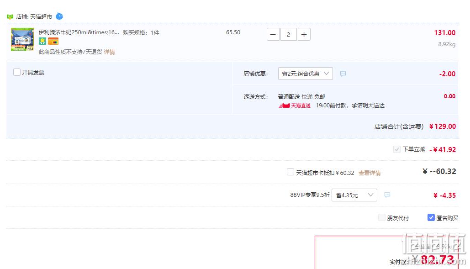470x269 pixels.
Task: Click the -¥41.92 order reduction amount
Action: point(443,149)
